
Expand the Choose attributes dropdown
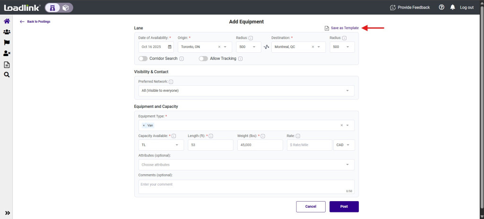[x=246, y=164]
